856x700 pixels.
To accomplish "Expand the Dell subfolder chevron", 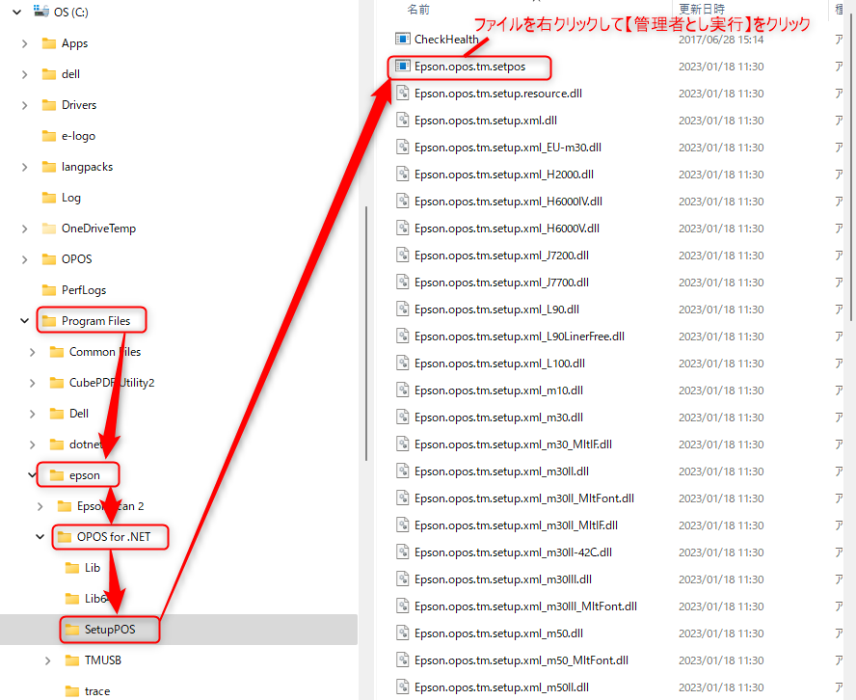I will pos(32,414).
